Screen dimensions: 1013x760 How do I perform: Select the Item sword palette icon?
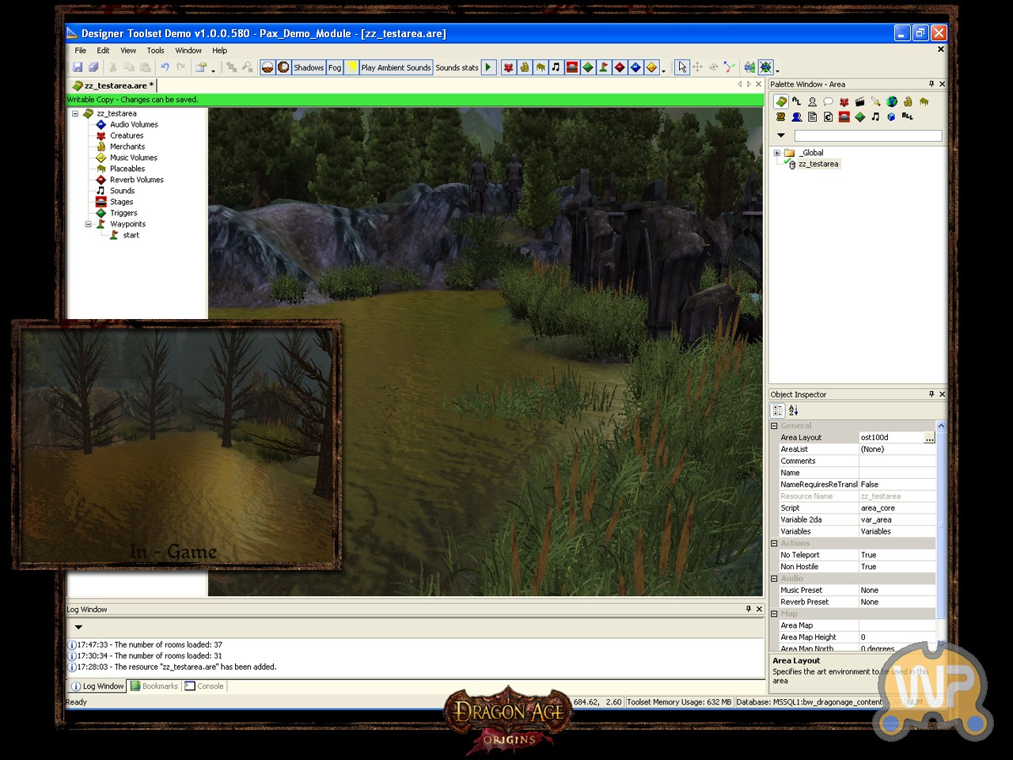pyautogui.click(x=876, y=101)
